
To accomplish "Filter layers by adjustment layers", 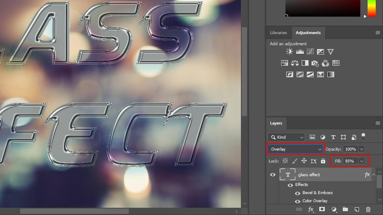I will click(323, 137).
